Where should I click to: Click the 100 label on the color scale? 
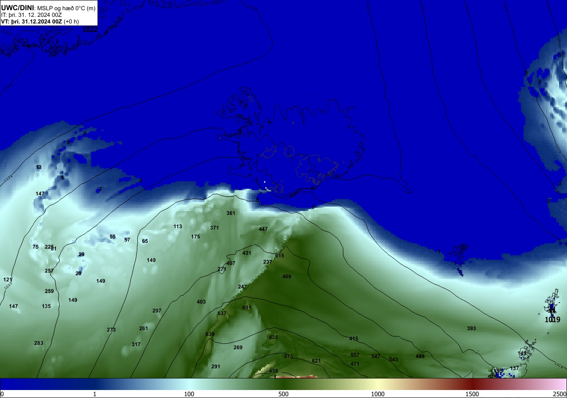pyautogui.click(x=189, y=394)
